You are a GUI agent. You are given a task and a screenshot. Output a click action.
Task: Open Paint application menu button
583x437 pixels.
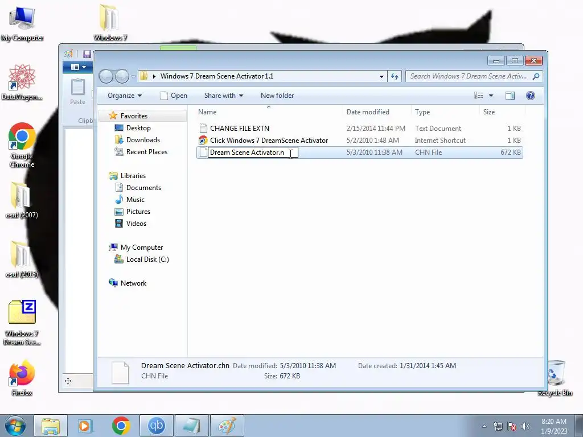[78, 67]
